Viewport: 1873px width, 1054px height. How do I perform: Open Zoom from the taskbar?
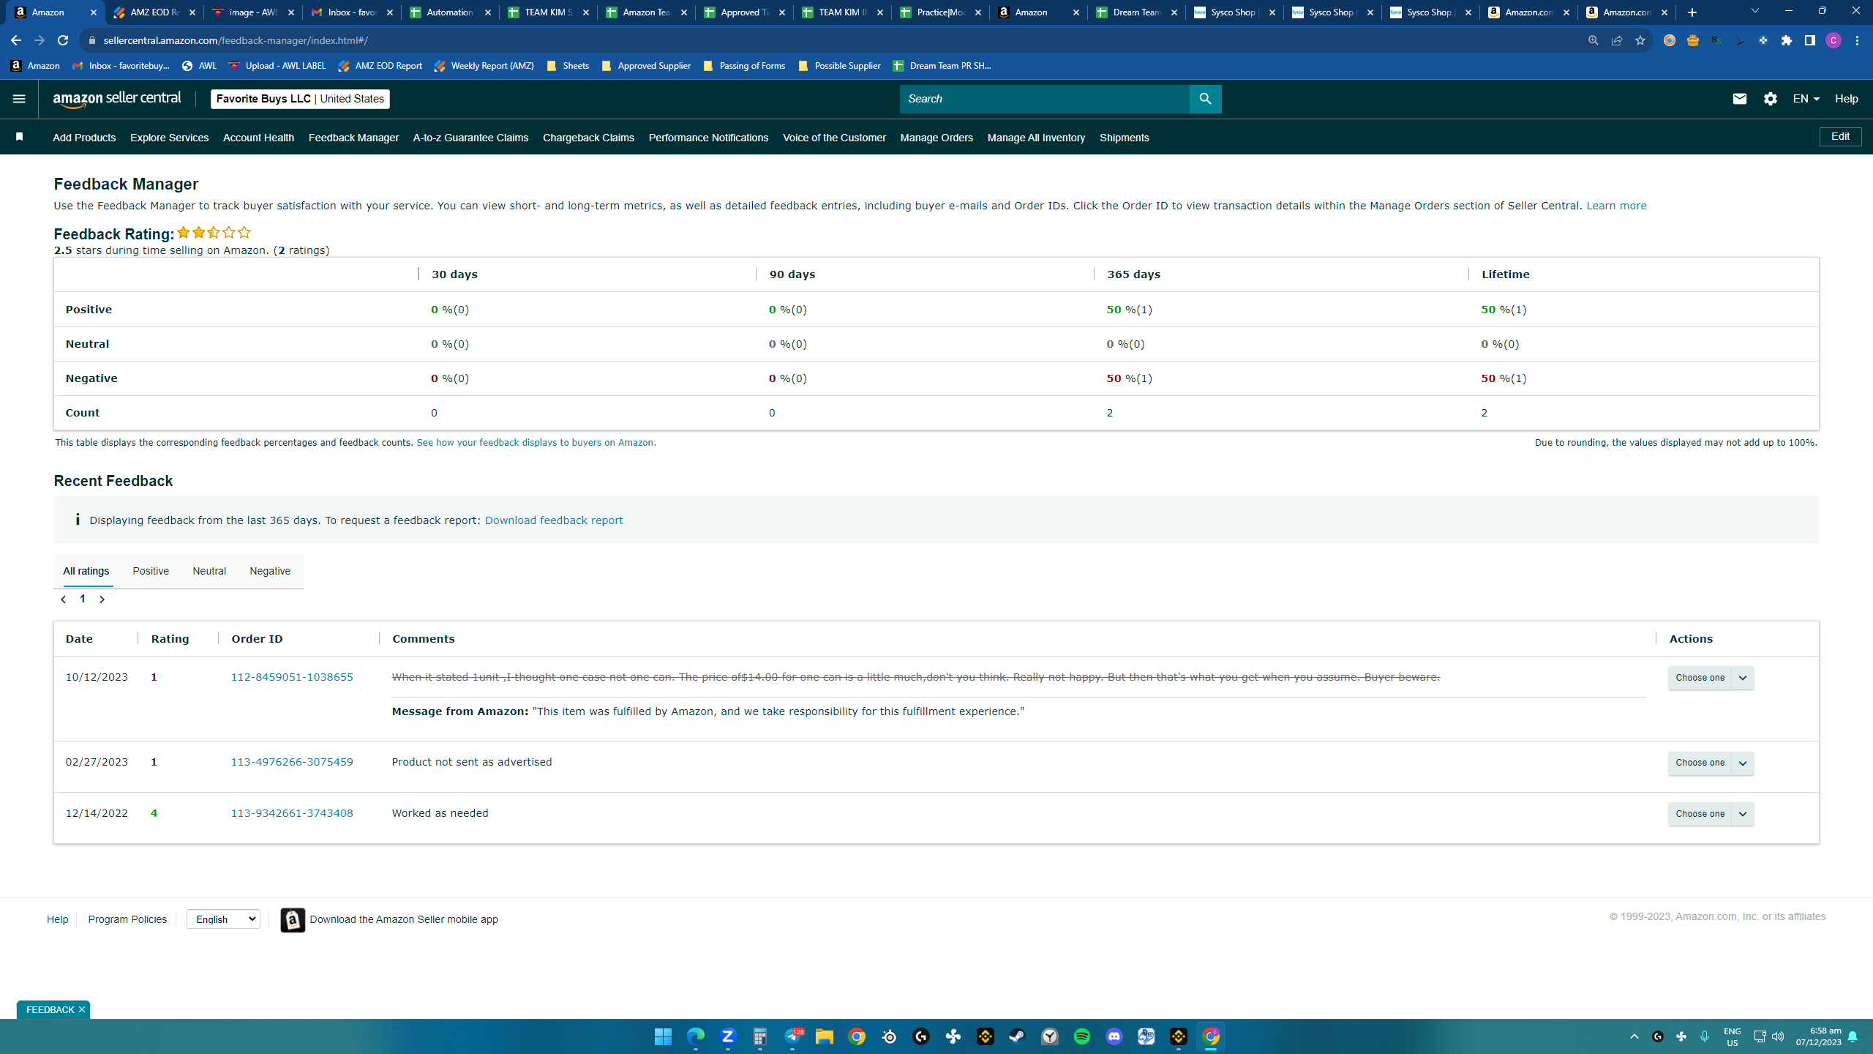(727, 1036)
